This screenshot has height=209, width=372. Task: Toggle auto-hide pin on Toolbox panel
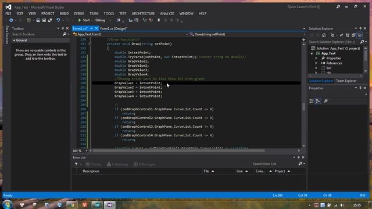point(63,28)
